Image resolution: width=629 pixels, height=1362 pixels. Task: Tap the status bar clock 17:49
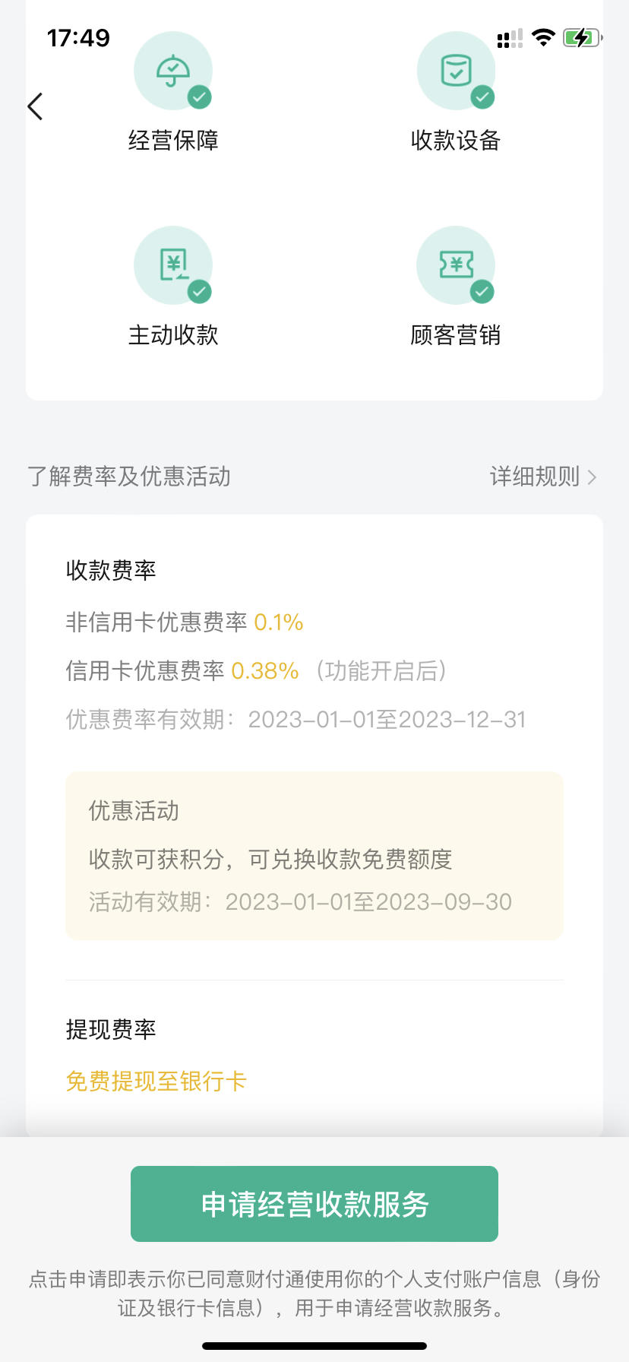(x=78, y=38)
